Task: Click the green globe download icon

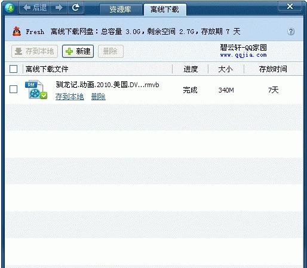Action: tap(10, 8)
